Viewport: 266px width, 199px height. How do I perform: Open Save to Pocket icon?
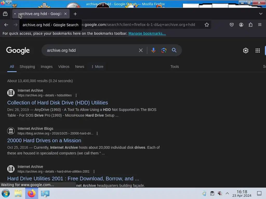click(x=231, y=25)
